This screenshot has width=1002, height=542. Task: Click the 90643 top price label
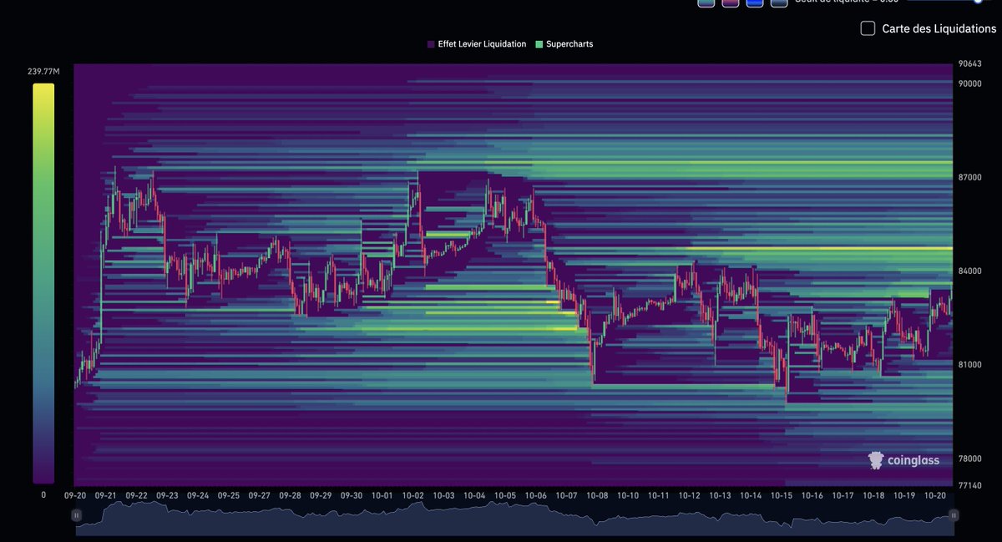pyautogui.click(x=969, y=63)
